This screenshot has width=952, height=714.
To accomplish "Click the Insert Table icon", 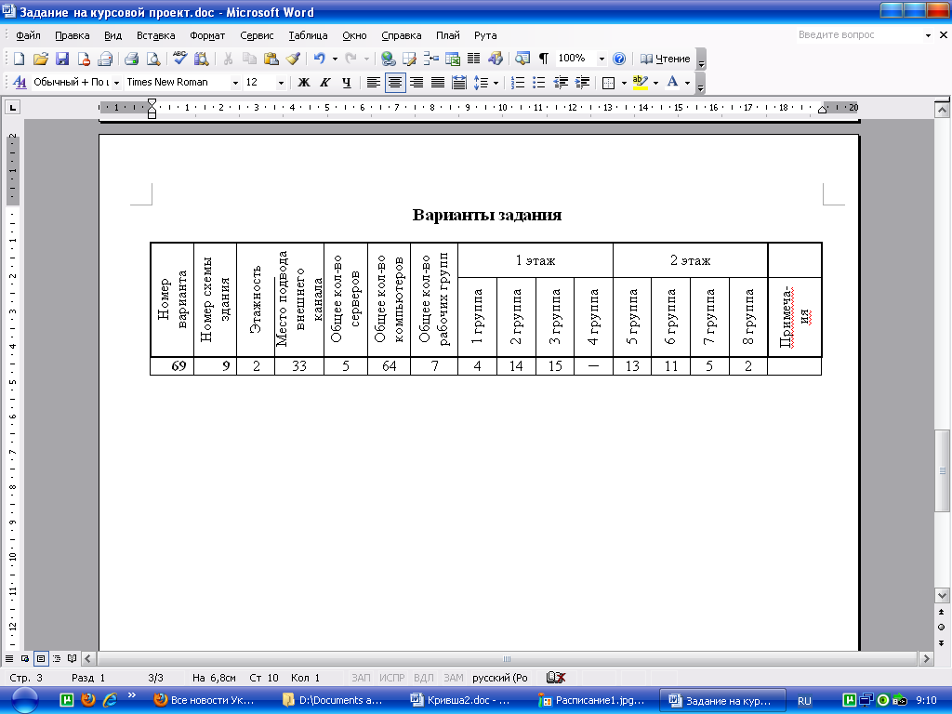I will [x=431, y=59].
